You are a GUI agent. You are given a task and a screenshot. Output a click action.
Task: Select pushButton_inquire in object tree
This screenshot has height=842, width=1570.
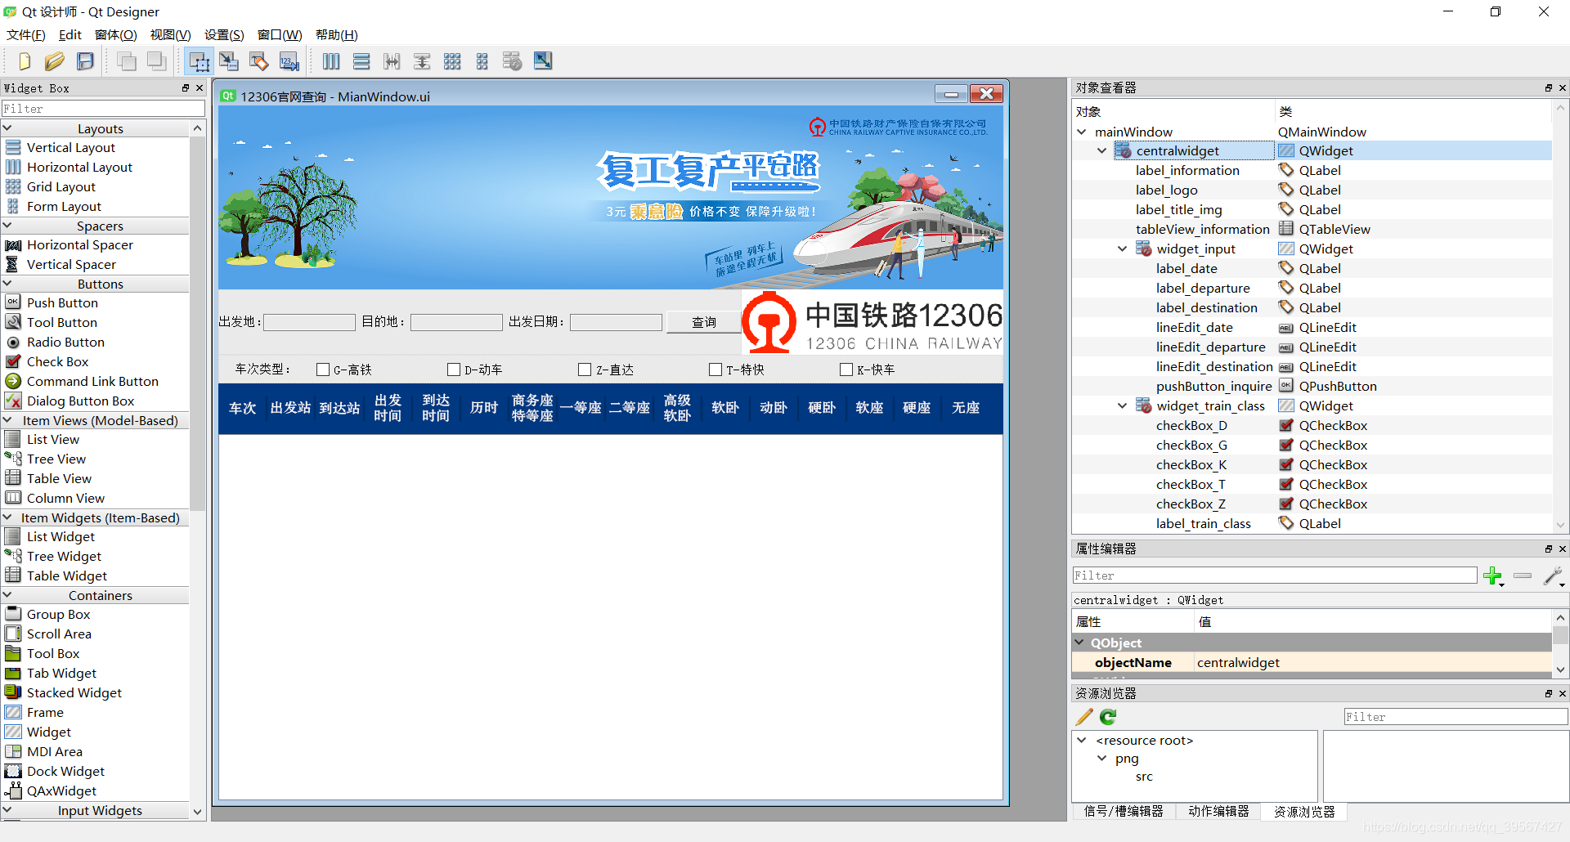(1213, 386)
